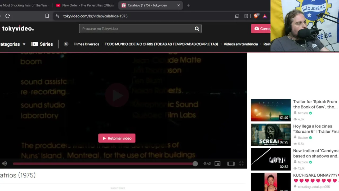Click the video title 'afrios (1975)'
339x191 pixels.
pos(18,175)
